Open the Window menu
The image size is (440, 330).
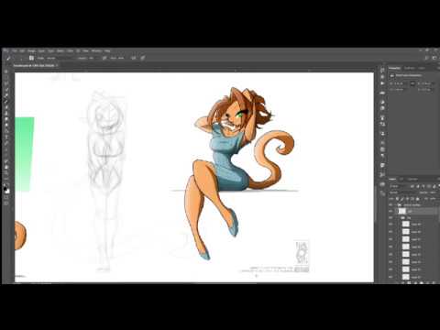point(96,50)
